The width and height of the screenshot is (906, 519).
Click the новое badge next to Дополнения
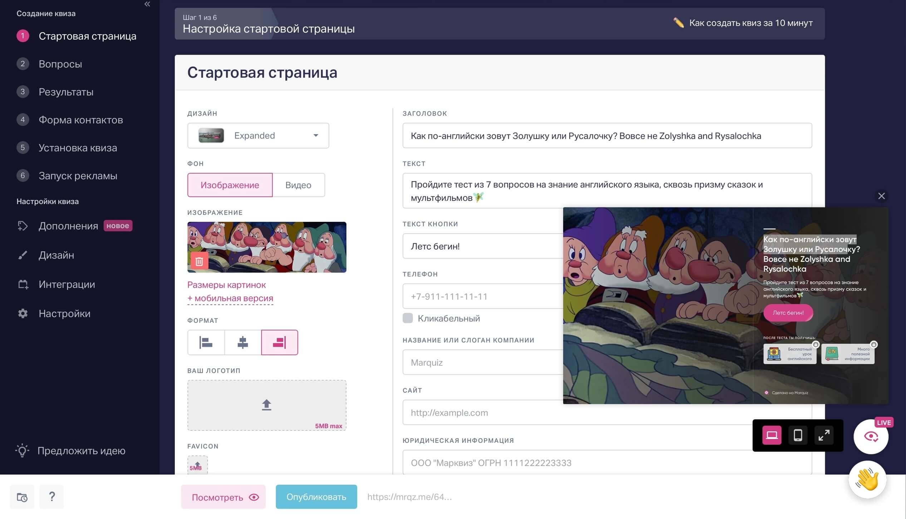coord(118,226)
